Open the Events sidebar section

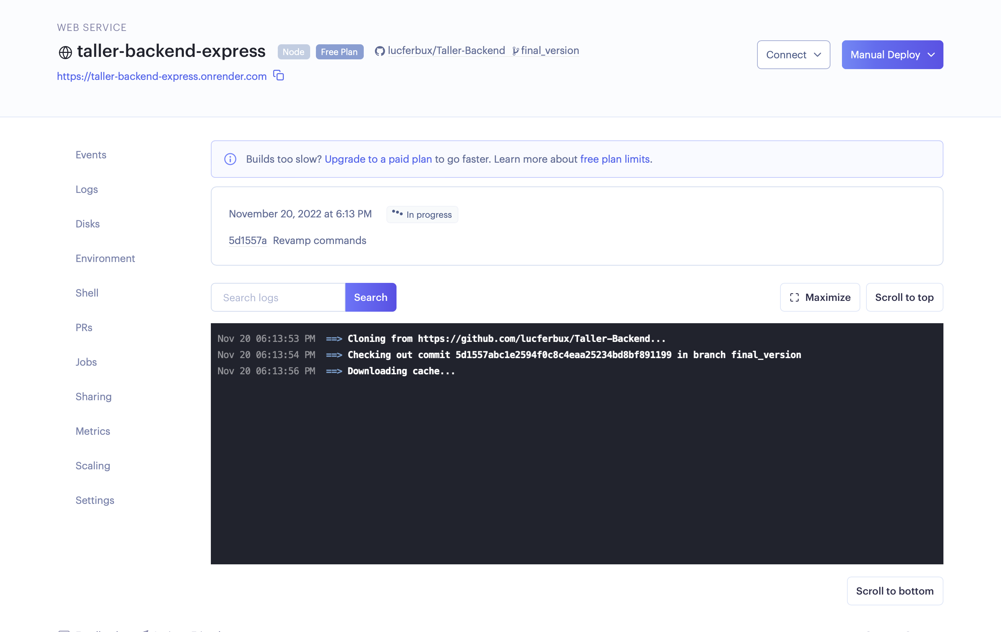(x=91, y=155)
